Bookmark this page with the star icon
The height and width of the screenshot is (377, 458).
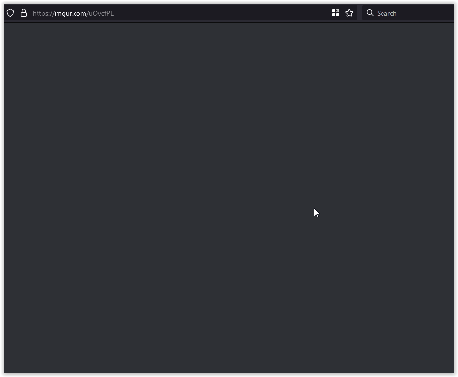pos(349,13)
